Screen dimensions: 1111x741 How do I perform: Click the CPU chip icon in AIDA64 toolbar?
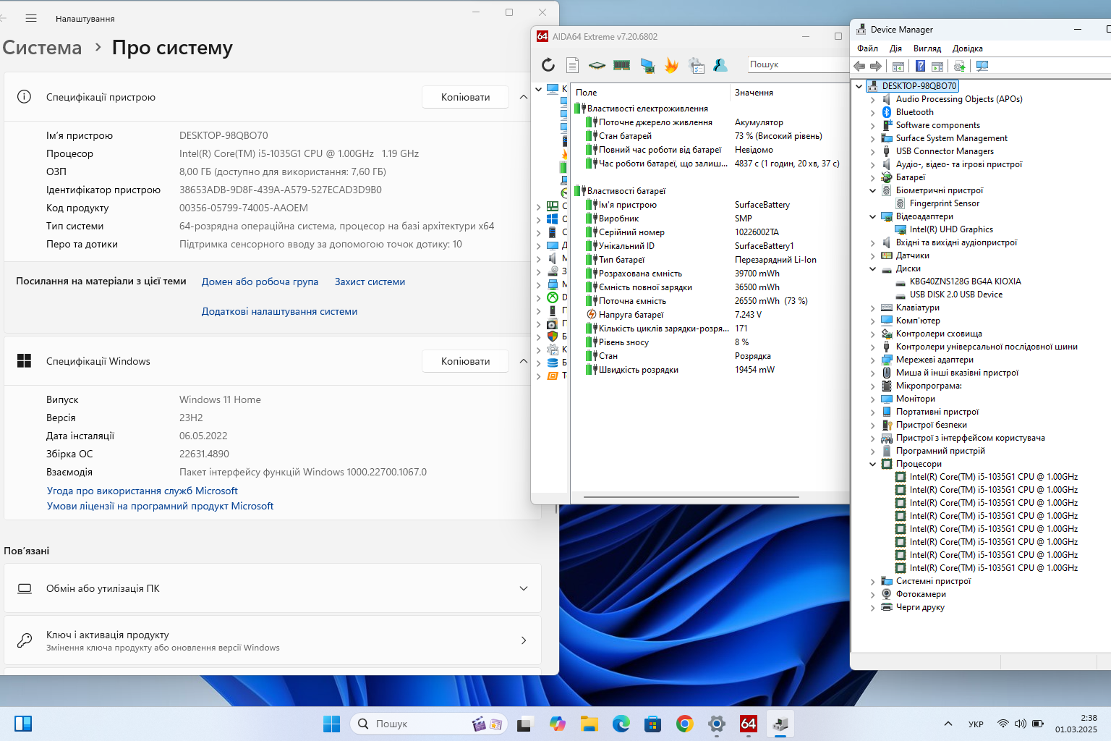(597, 65)
